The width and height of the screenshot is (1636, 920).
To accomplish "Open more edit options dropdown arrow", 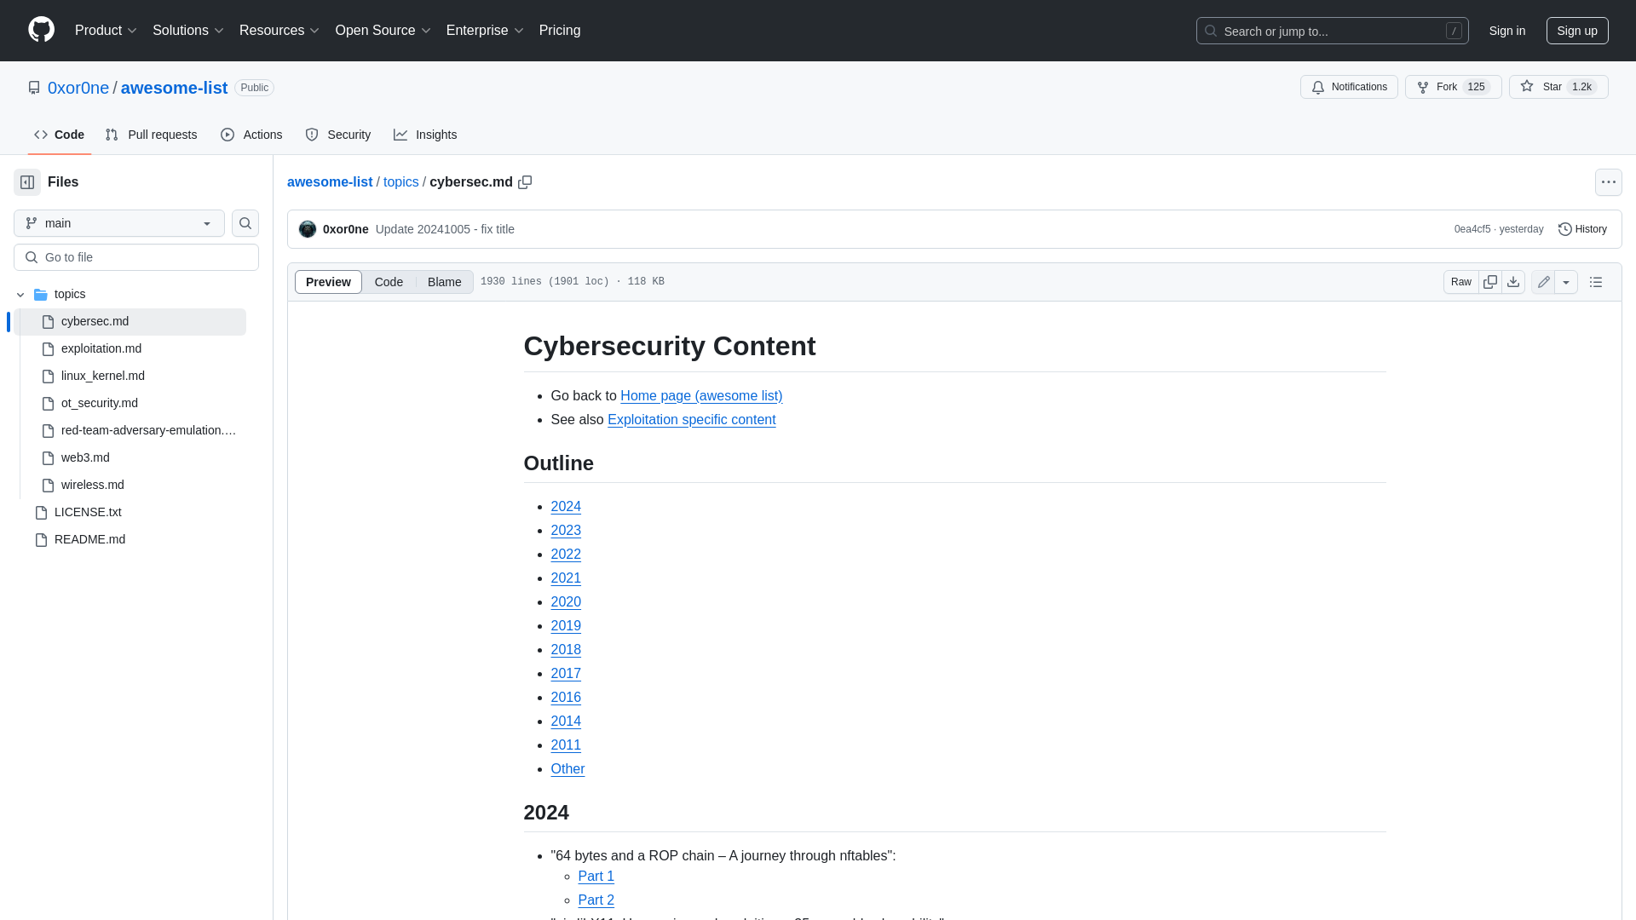I will pos(1566,282).
